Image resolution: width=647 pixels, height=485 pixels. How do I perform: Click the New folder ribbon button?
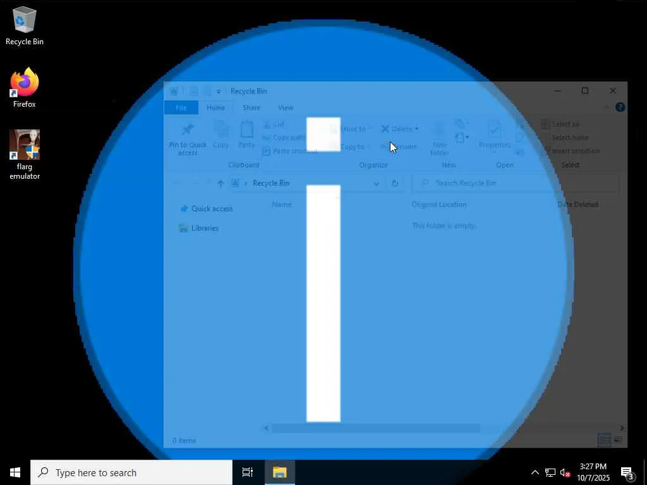coord(440,139)
